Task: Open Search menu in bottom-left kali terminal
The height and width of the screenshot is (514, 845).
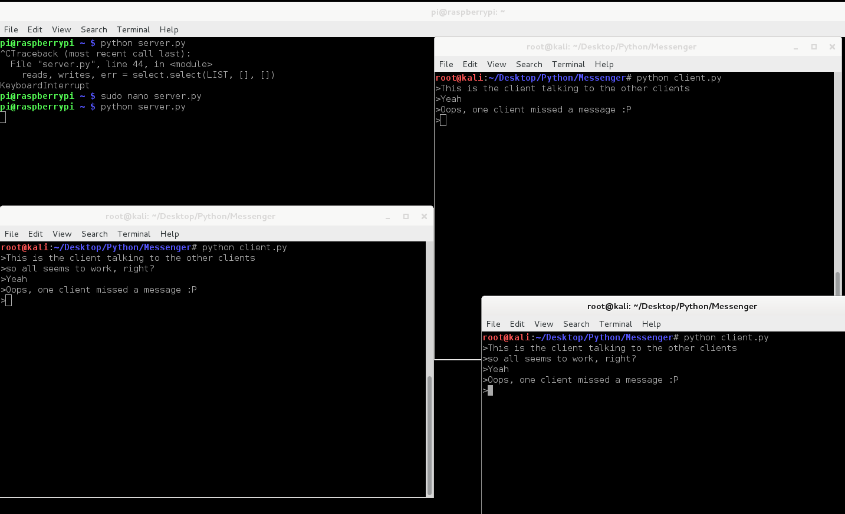Action: (x=94, y=234)
